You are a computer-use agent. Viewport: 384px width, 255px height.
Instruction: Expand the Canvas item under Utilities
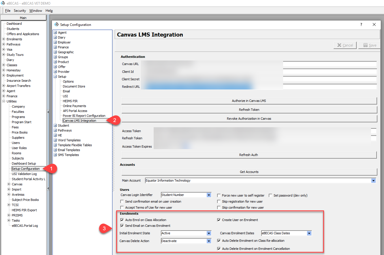coord(9,184)
